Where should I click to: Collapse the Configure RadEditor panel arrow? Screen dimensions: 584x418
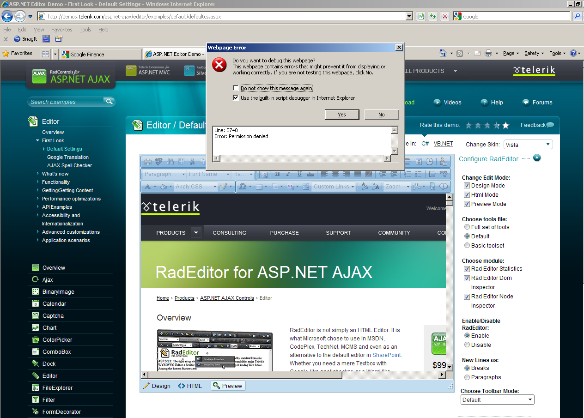[x=537, y=158]
